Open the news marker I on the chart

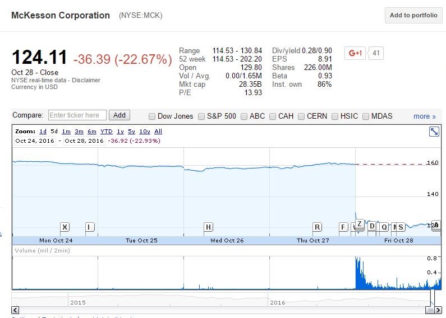tap(90, 227)
